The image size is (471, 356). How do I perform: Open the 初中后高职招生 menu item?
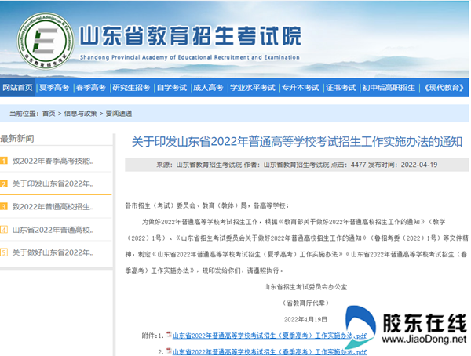click(389, 88)
